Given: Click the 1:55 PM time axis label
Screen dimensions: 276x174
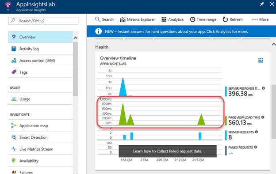Looking at the screenshot, I should click(x=126, y=160).
